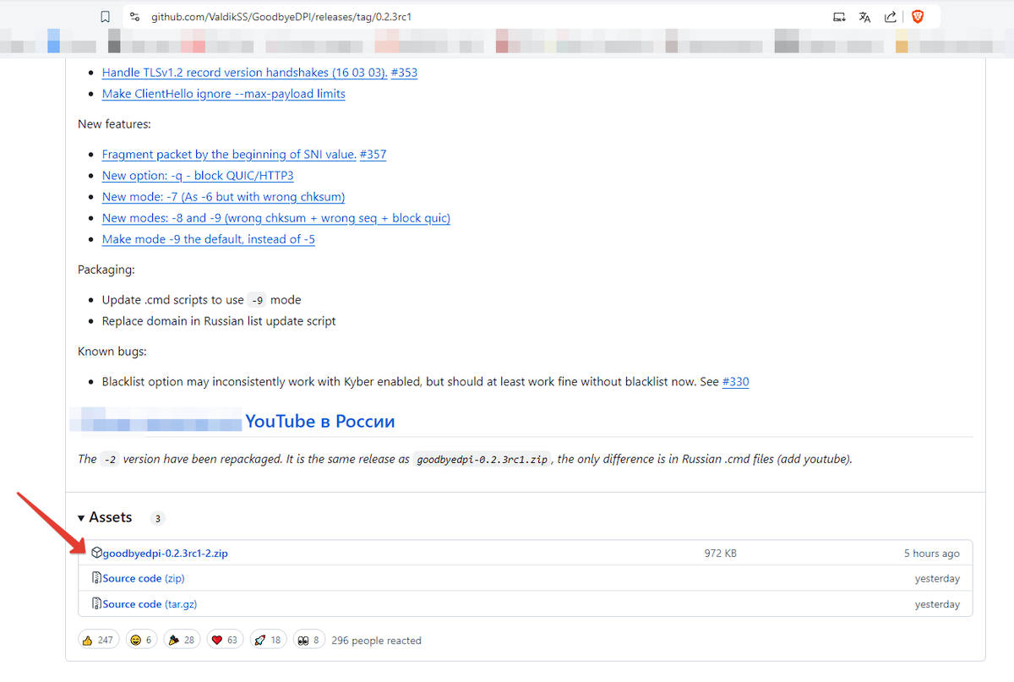Image resolution: width=1014 pixels, height=682 pixels.
Task: Add the laugh reaction (6)
Action: click(142, 640)
